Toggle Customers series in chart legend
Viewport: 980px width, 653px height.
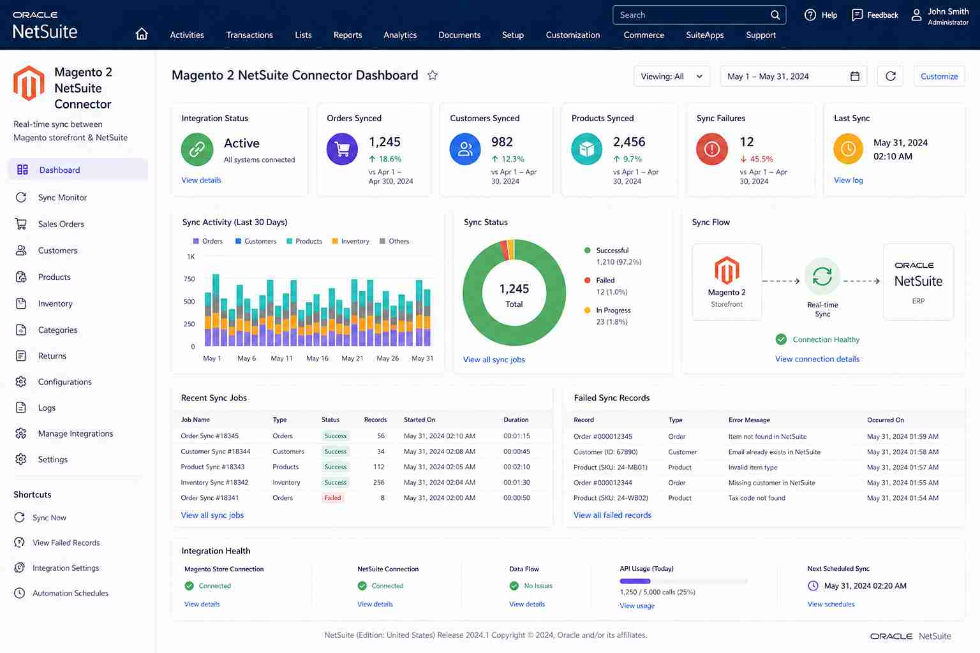pos(256,241)
